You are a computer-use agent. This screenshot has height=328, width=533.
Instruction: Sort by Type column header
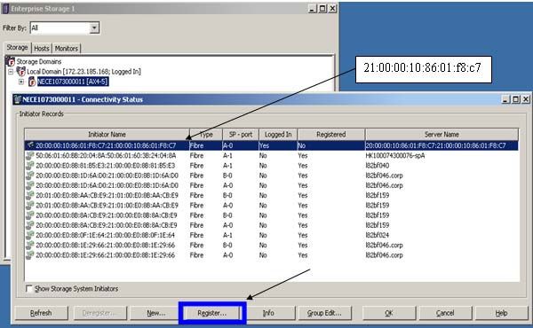pyautogui.click(x=206, y=135)
